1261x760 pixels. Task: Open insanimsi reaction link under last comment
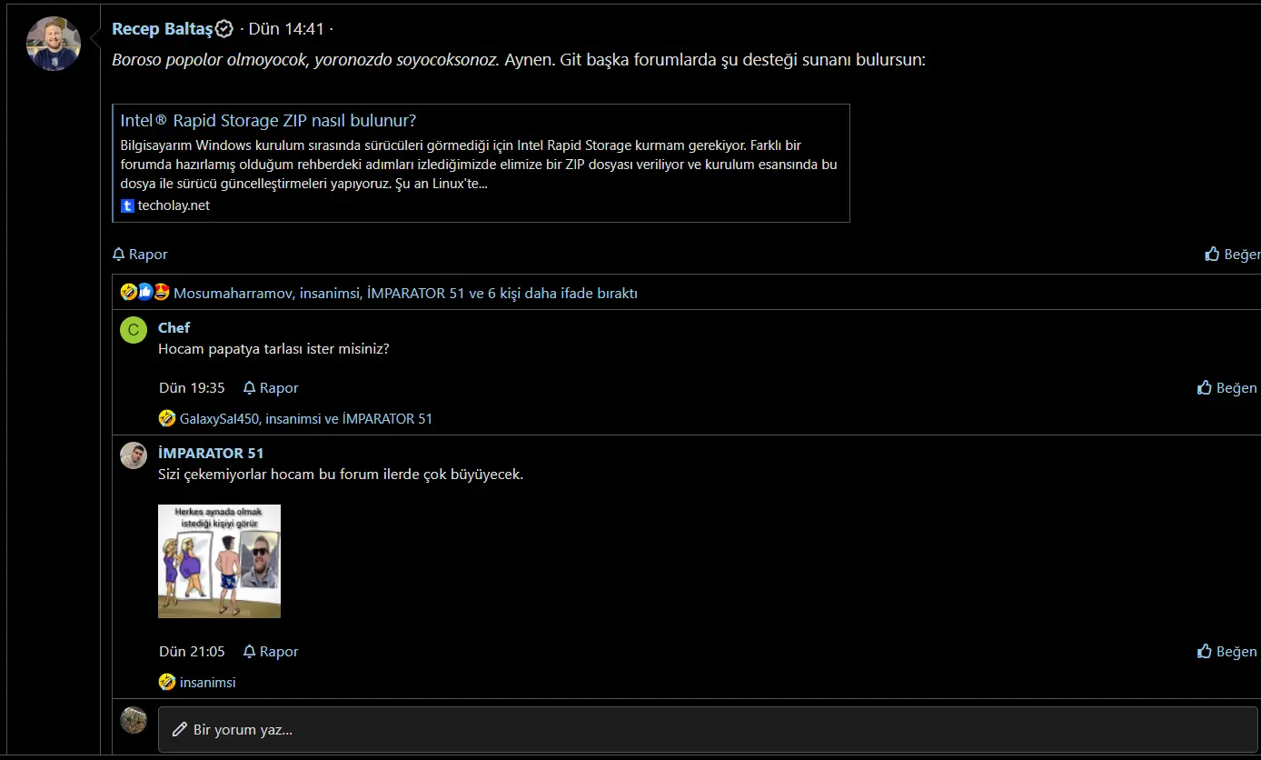tap(207, 683)
